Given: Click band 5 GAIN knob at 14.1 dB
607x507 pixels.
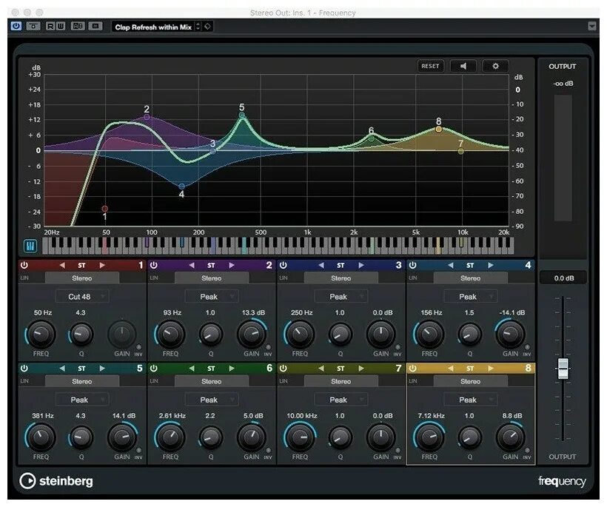Looking at the screenshot, I should (122, 437).
